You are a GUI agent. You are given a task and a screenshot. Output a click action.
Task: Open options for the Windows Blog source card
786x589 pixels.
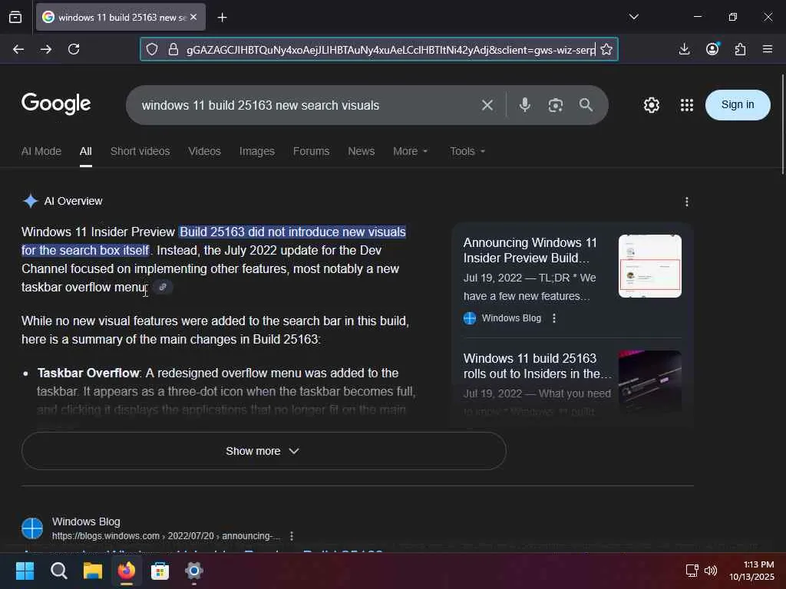[554, 318]
